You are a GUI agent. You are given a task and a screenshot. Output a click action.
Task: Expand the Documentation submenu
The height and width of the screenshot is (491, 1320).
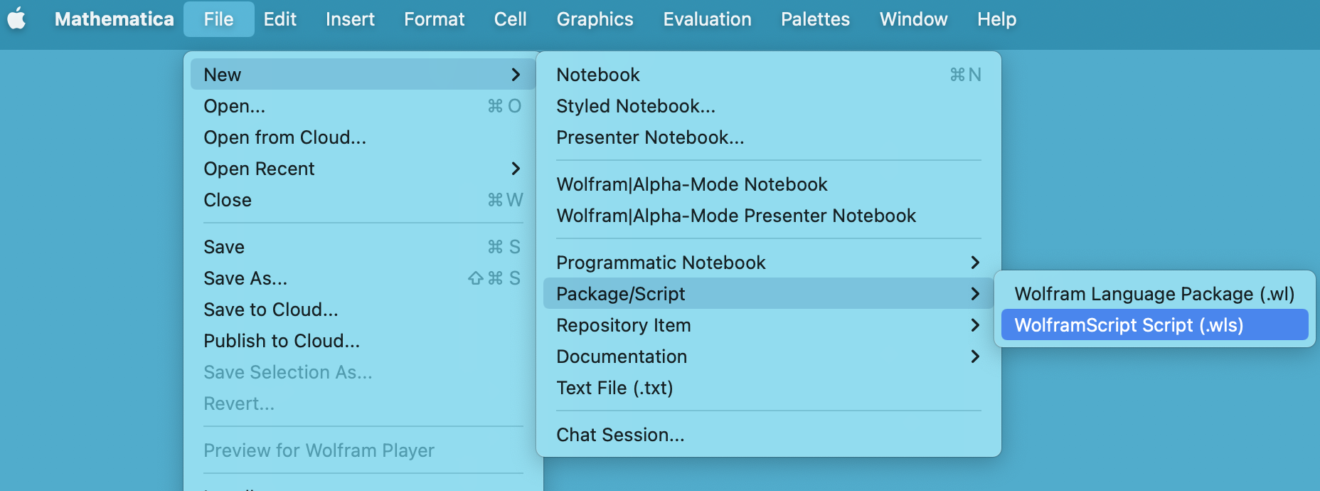coord(768,356)
